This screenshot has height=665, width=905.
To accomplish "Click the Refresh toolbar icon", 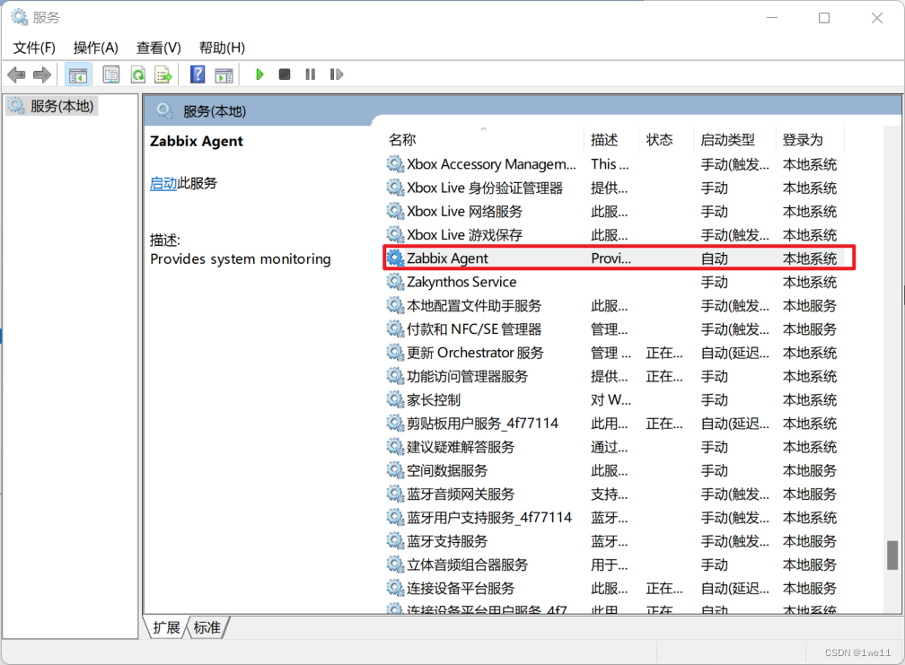I will pos(138,74).
